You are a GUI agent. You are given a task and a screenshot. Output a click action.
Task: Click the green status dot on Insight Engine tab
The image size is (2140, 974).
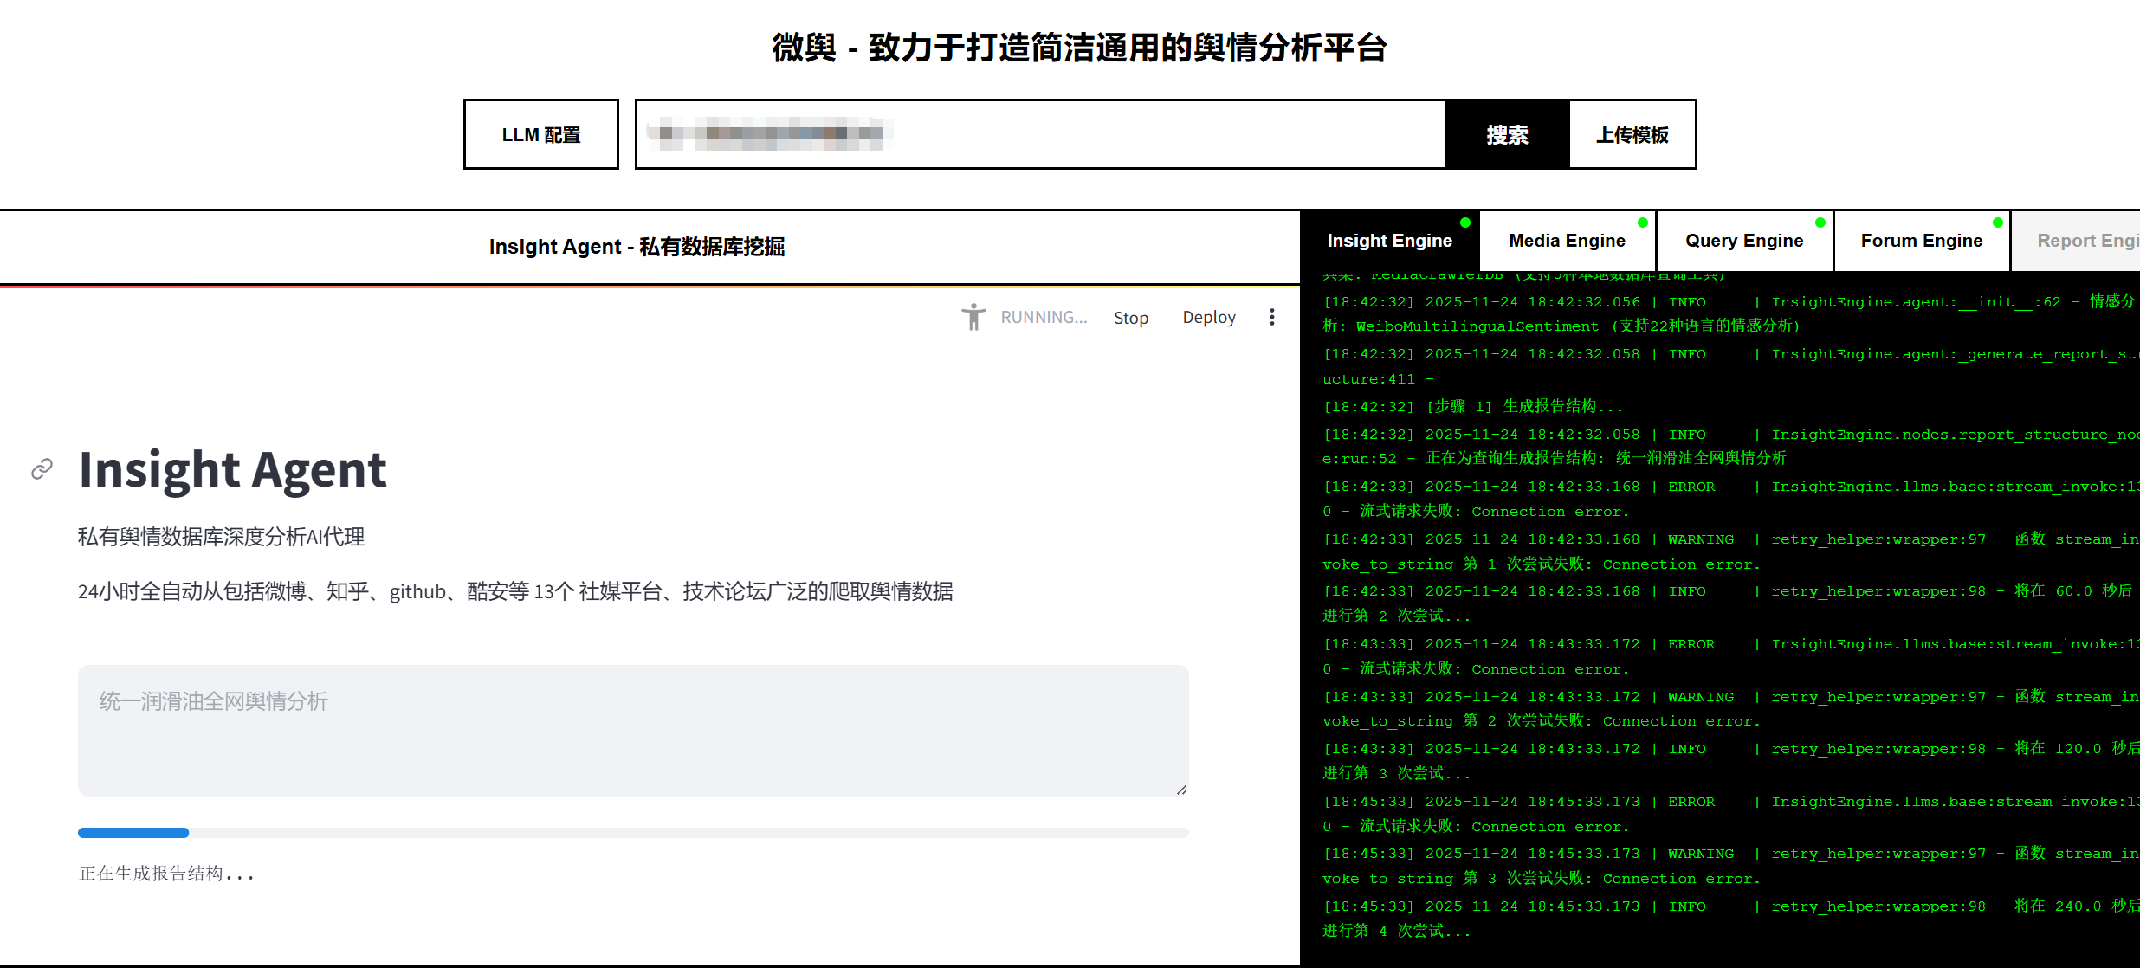(x=1465, y=222)
